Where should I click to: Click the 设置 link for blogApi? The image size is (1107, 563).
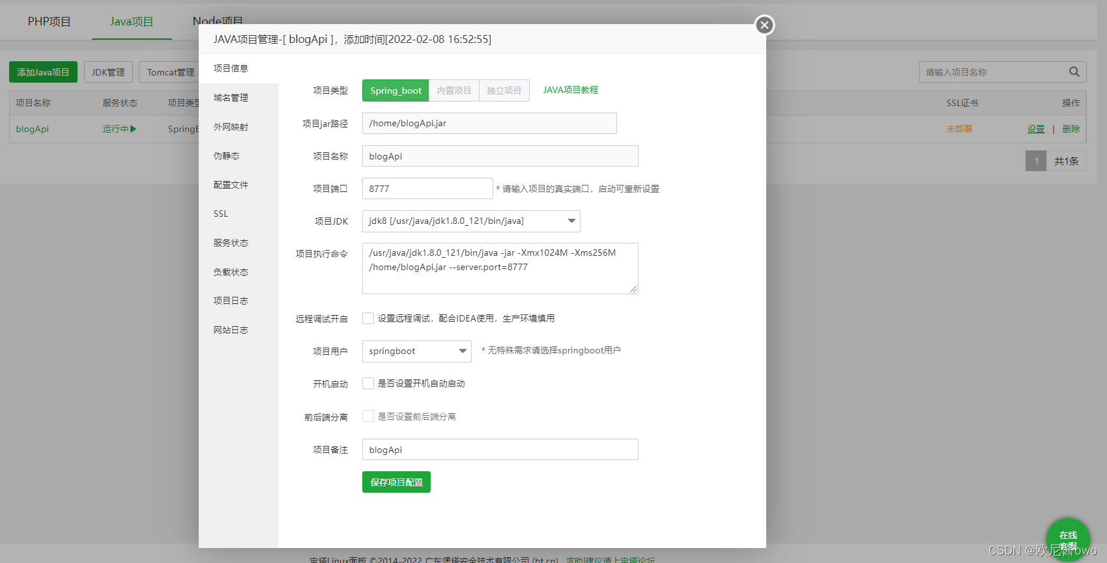[1036, 129]
